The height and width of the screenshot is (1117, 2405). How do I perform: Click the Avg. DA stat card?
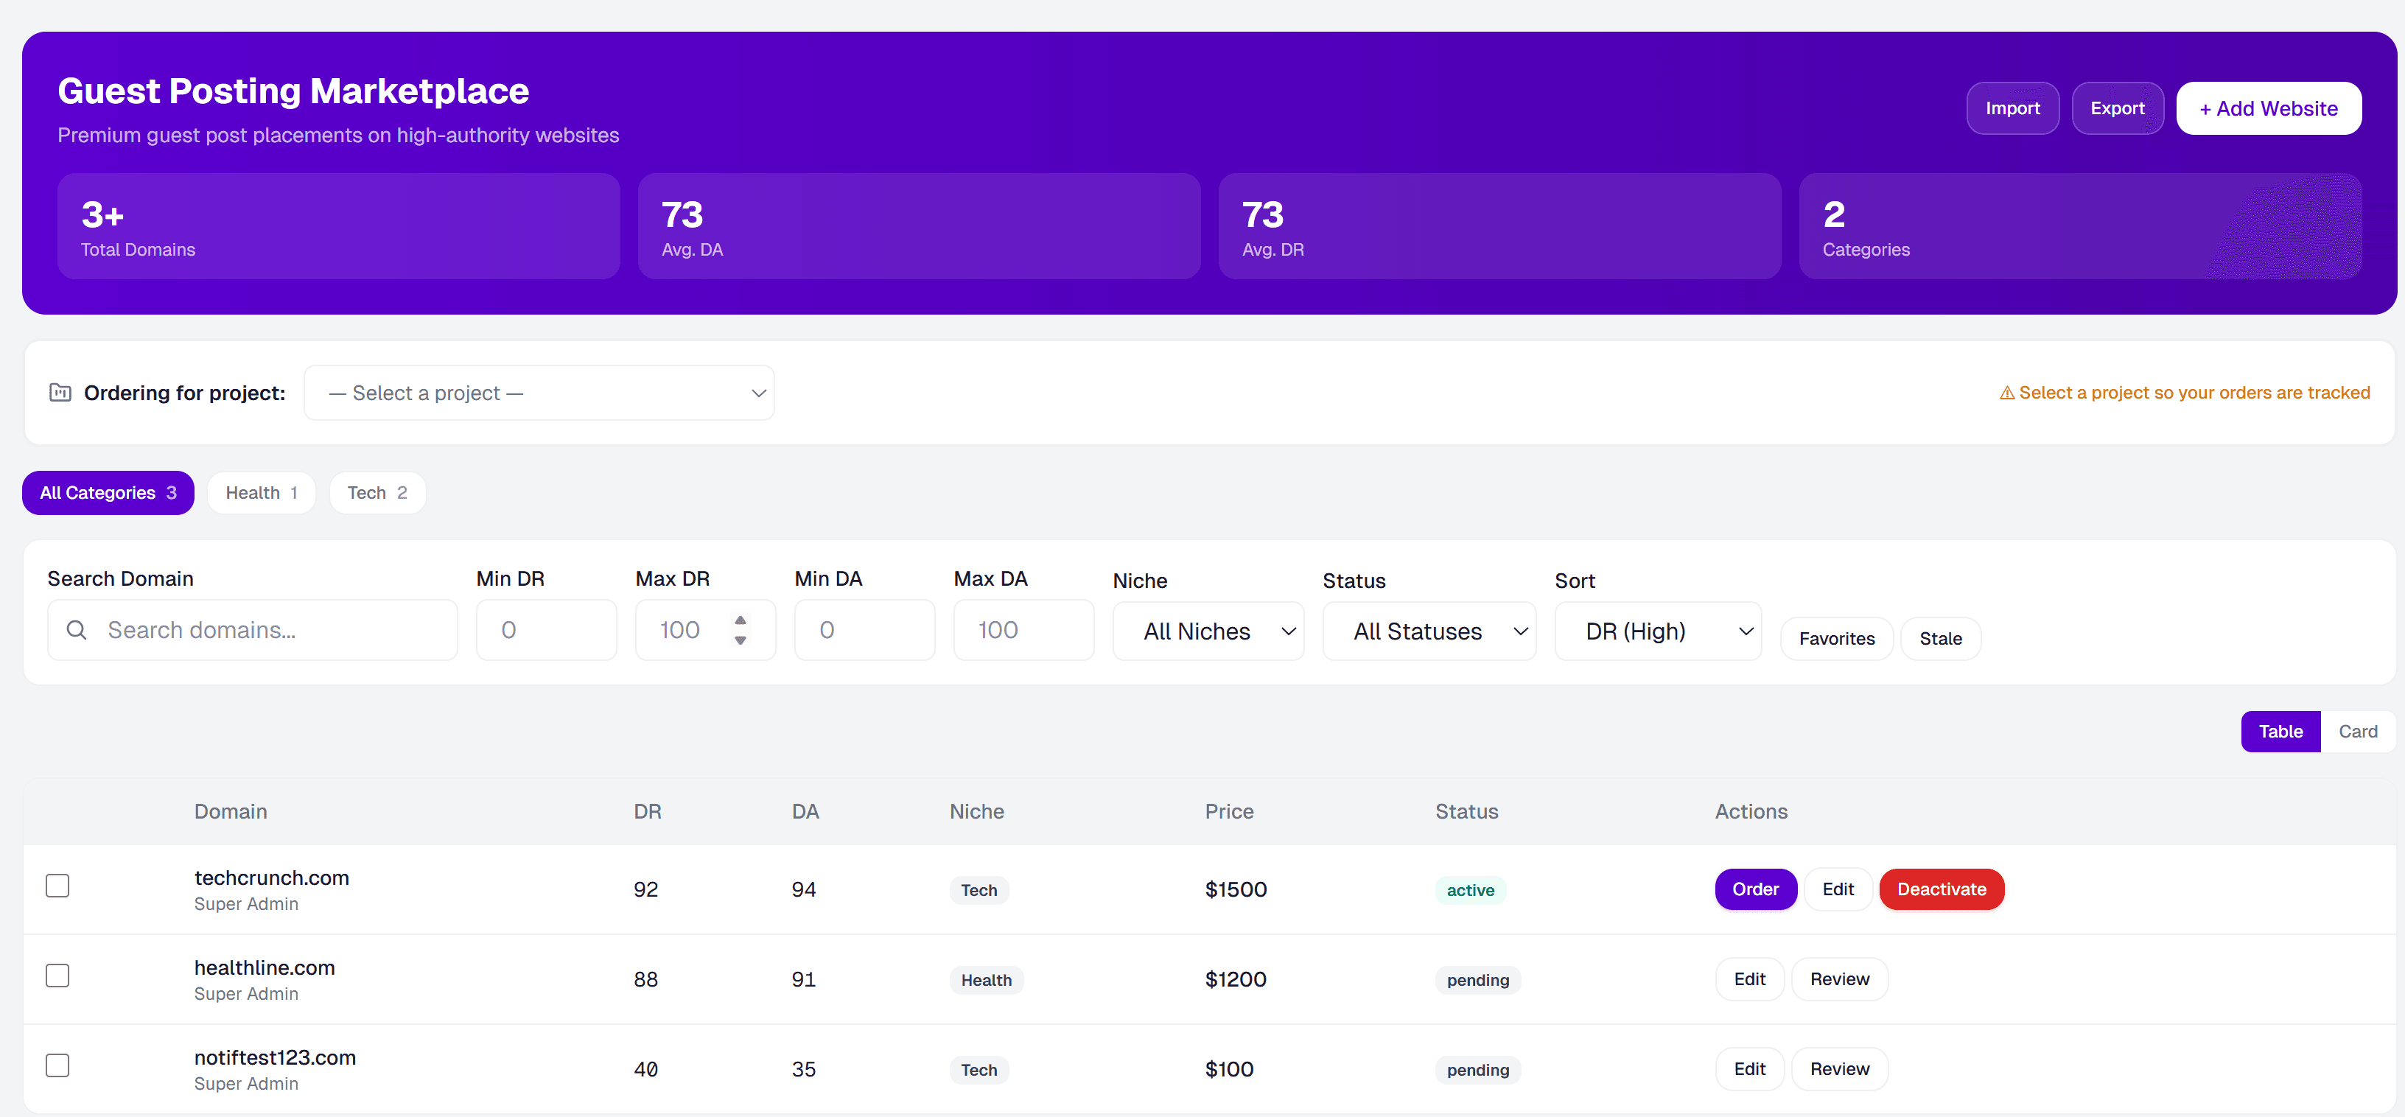919,226
